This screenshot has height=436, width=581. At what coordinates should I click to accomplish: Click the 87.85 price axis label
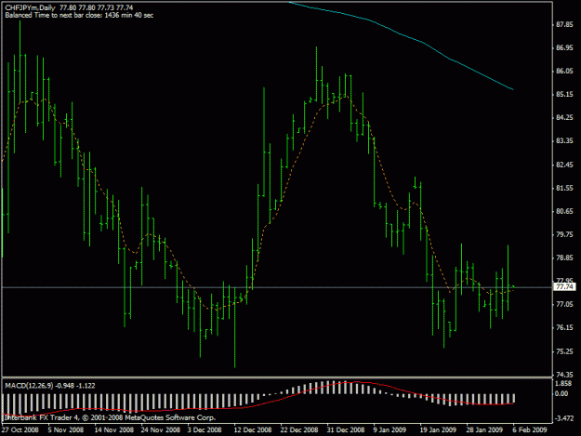coord(564,25)
